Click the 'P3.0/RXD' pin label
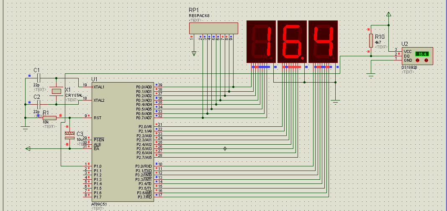 [144, 166]
